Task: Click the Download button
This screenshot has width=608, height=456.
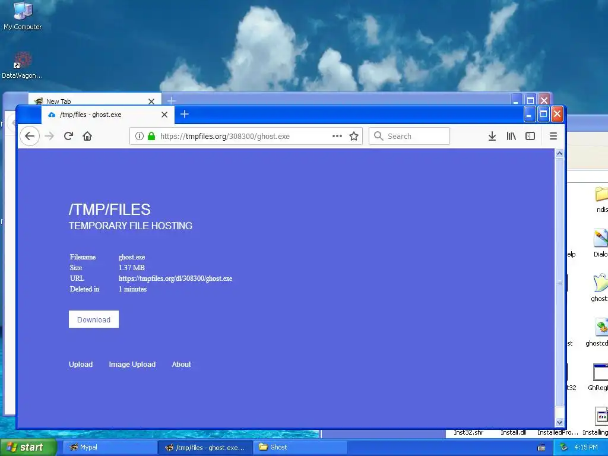Action: 94,319
